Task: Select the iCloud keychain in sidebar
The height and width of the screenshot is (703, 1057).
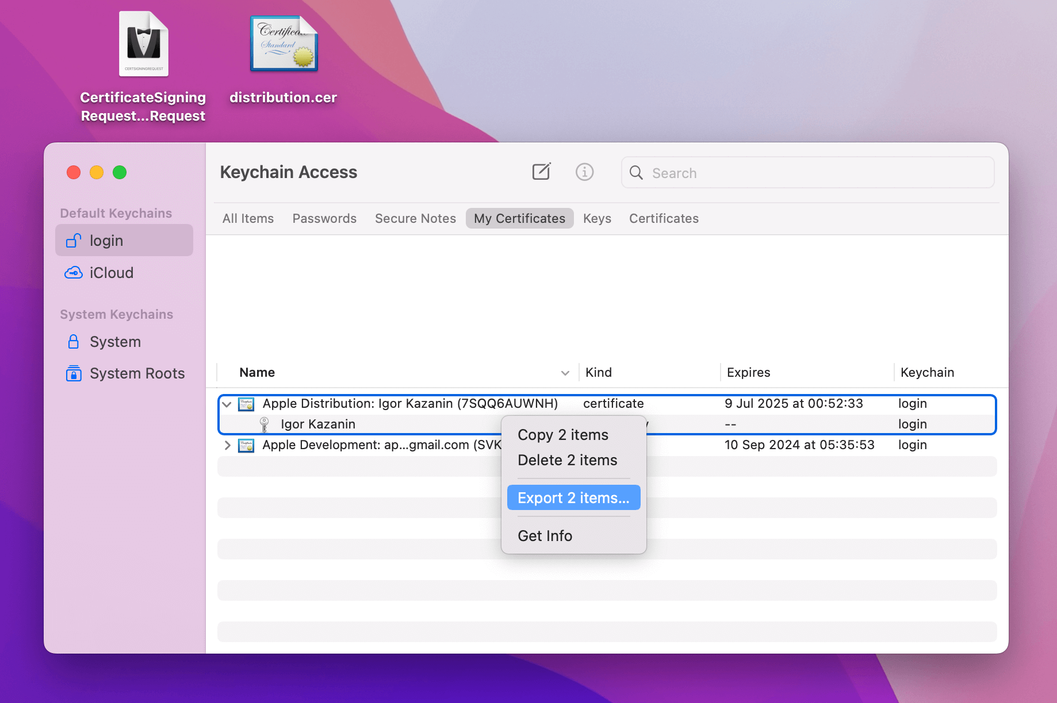Action: pos(124,273)
